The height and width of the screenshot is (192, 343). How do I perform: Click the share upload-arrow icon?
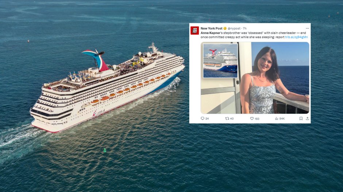coord(307,119)
